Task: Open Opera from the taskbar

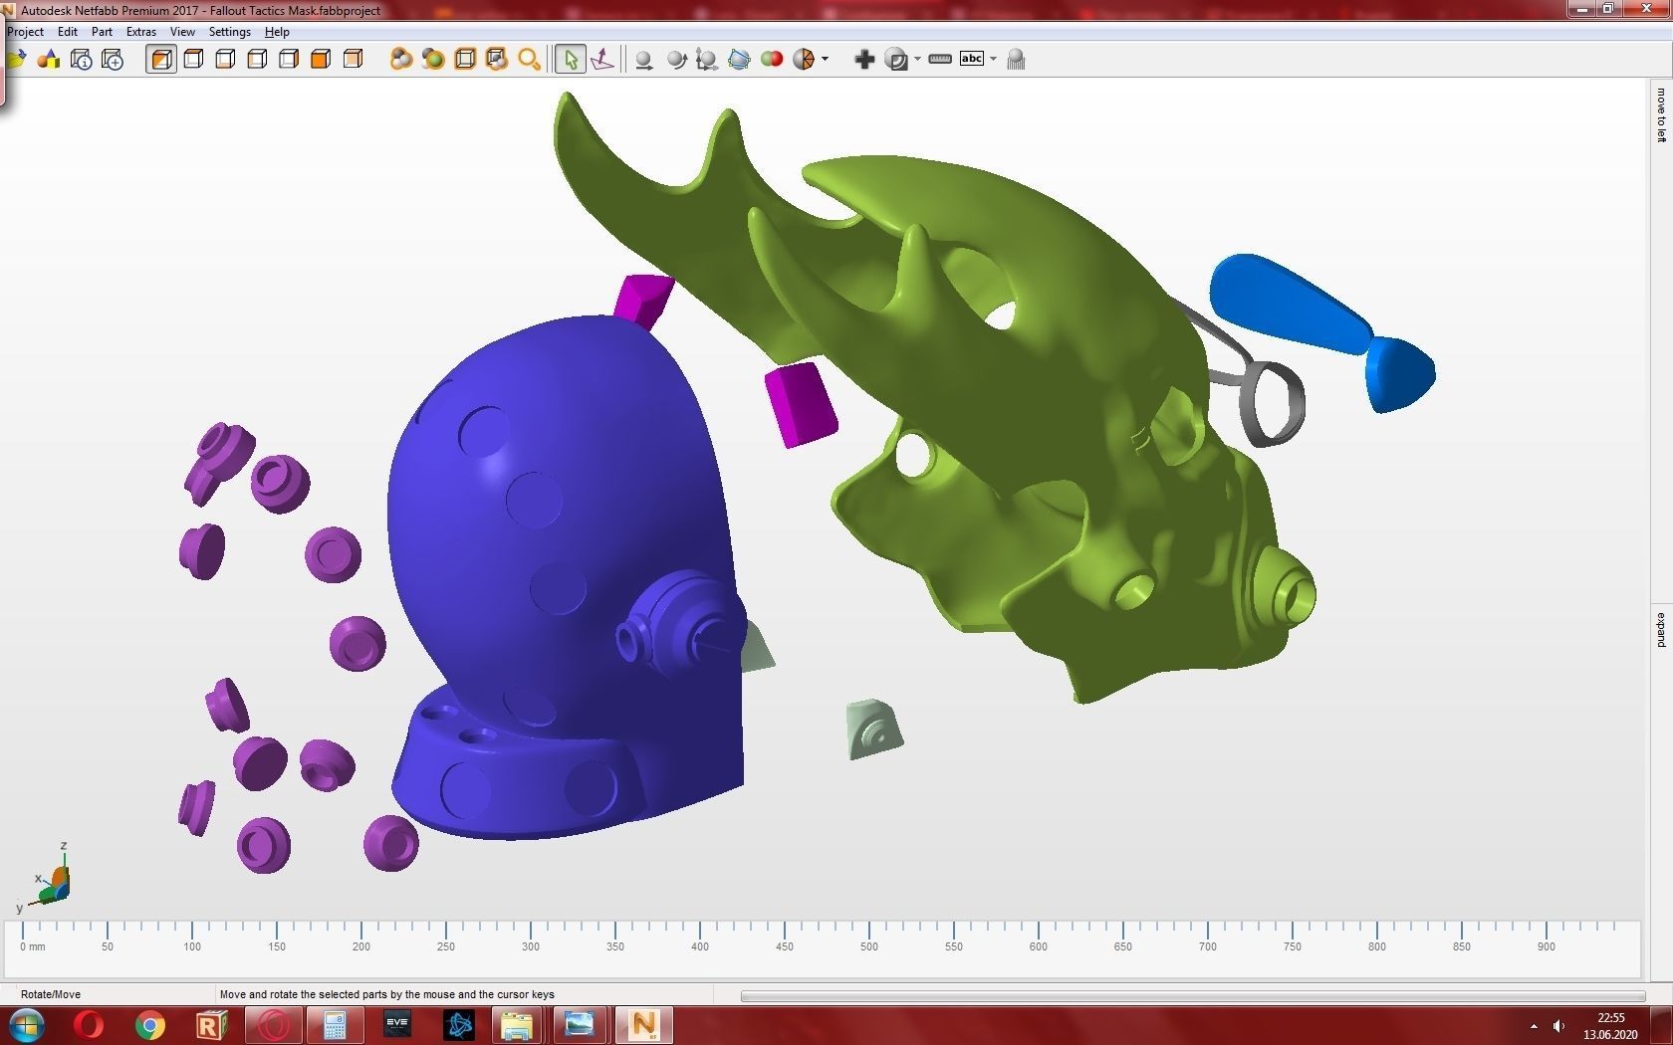Action: pos(89,1025)
